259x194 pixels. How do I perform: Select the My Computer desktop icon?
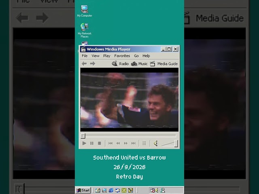click(x=85, y=11)
